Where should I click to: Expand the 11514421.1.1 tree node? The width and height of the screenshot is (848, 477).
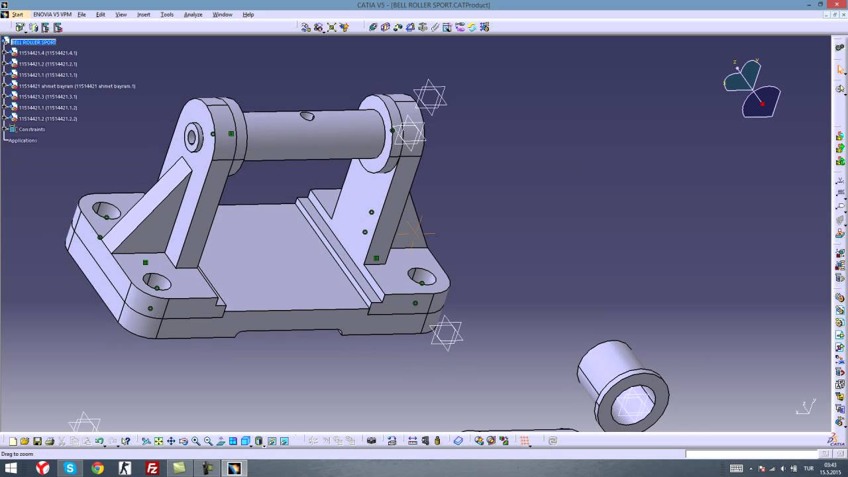click(5, 75)
